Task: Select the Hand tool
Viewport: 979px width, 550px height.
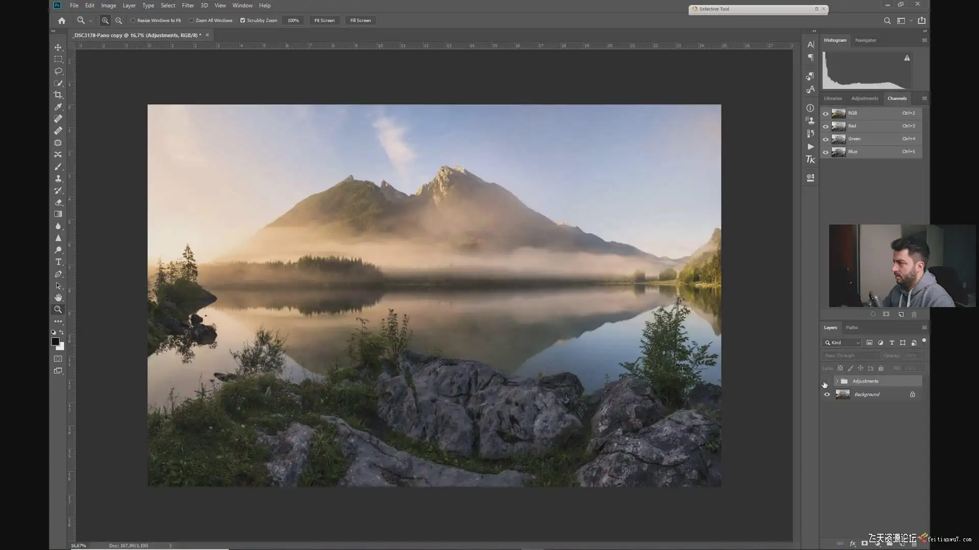Action: coord(58,297)
